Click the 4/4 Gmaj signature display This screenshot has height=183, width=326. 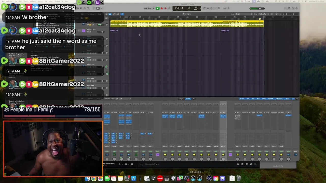click(x=196, y=8)
